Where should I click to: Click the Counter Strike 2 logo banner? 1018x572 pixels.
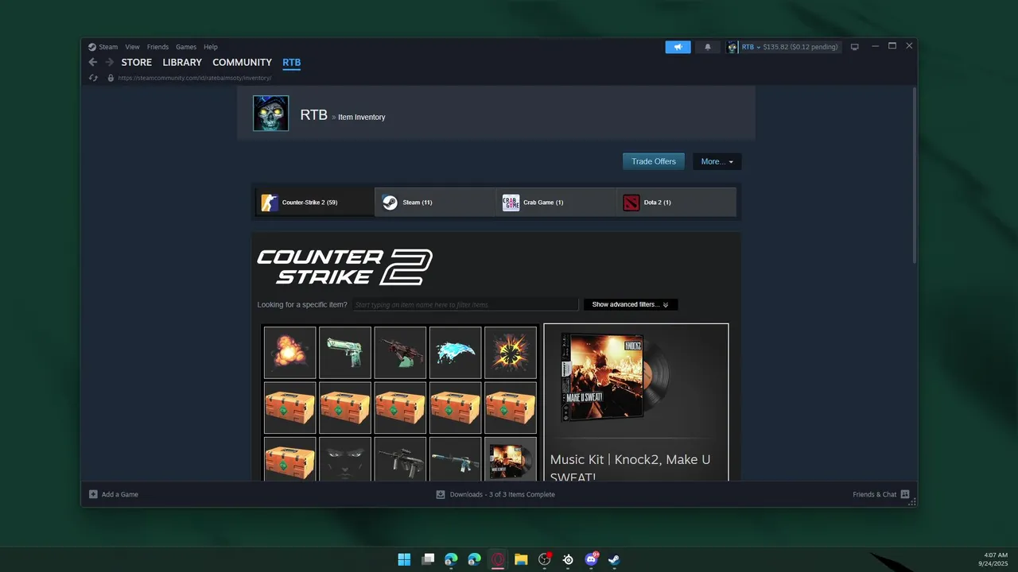tap(344, 267)
